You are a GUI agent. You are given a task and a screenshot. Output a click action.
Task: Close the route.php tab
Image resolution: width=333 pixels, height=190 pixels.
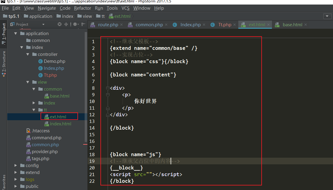tap(122, 25)
